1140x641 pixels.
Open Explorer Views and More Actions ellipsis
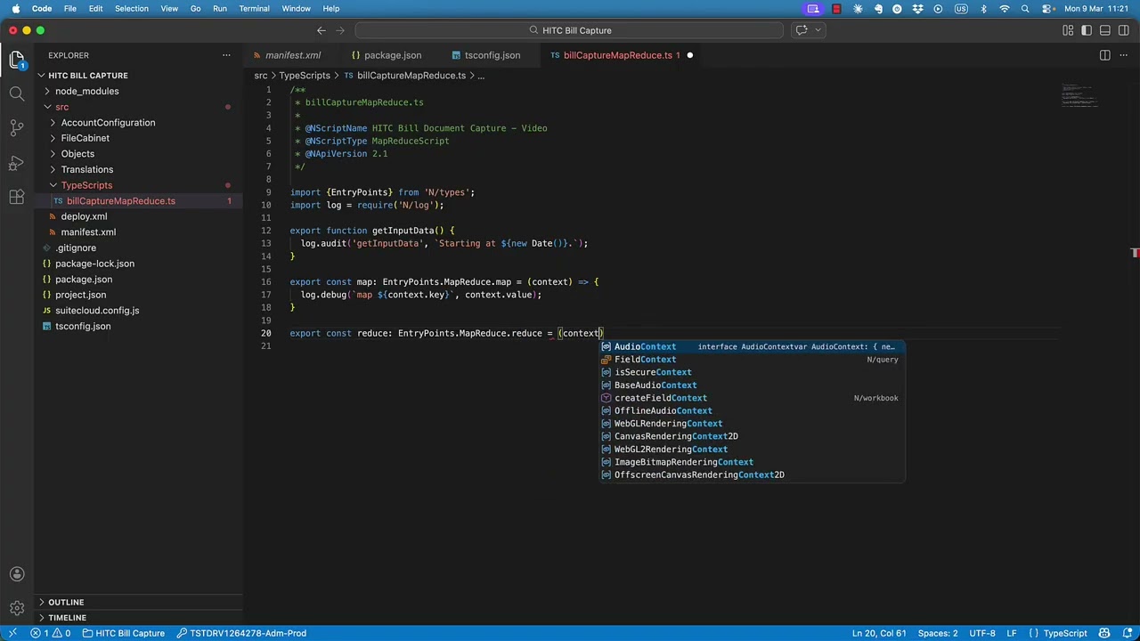tap(226, 55)
